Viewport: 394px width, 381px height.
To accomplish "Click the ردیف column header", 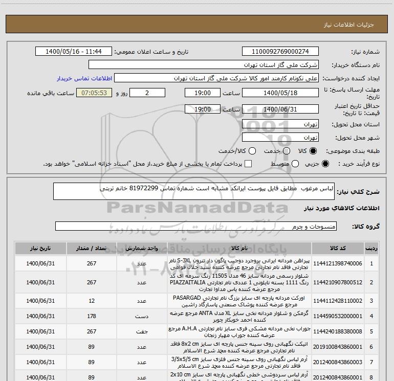I will coord(371,249).
